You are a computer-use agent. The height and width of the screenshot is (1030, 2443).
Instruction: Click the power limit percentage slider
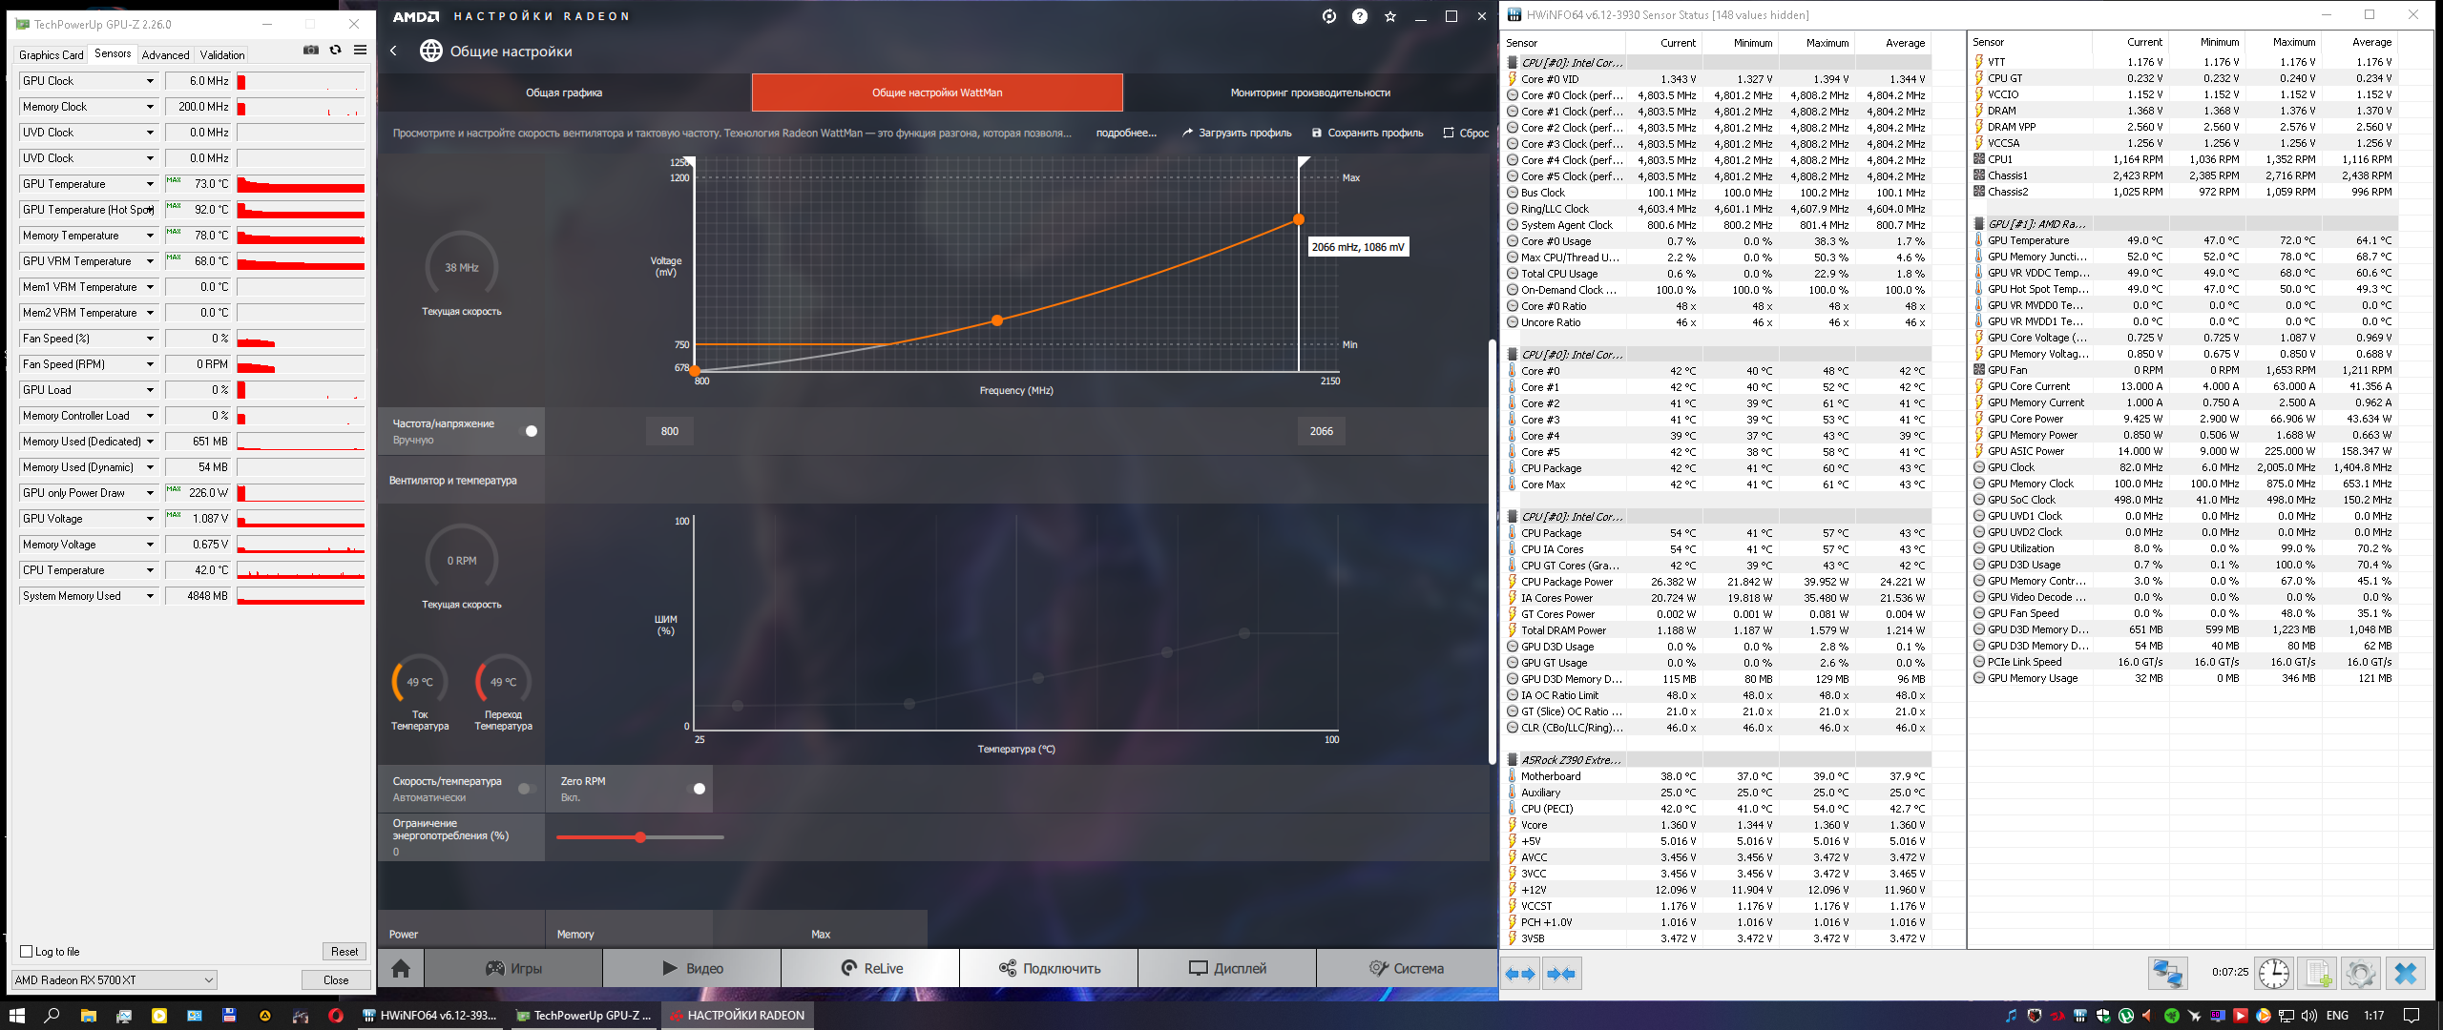click(640, 837)
